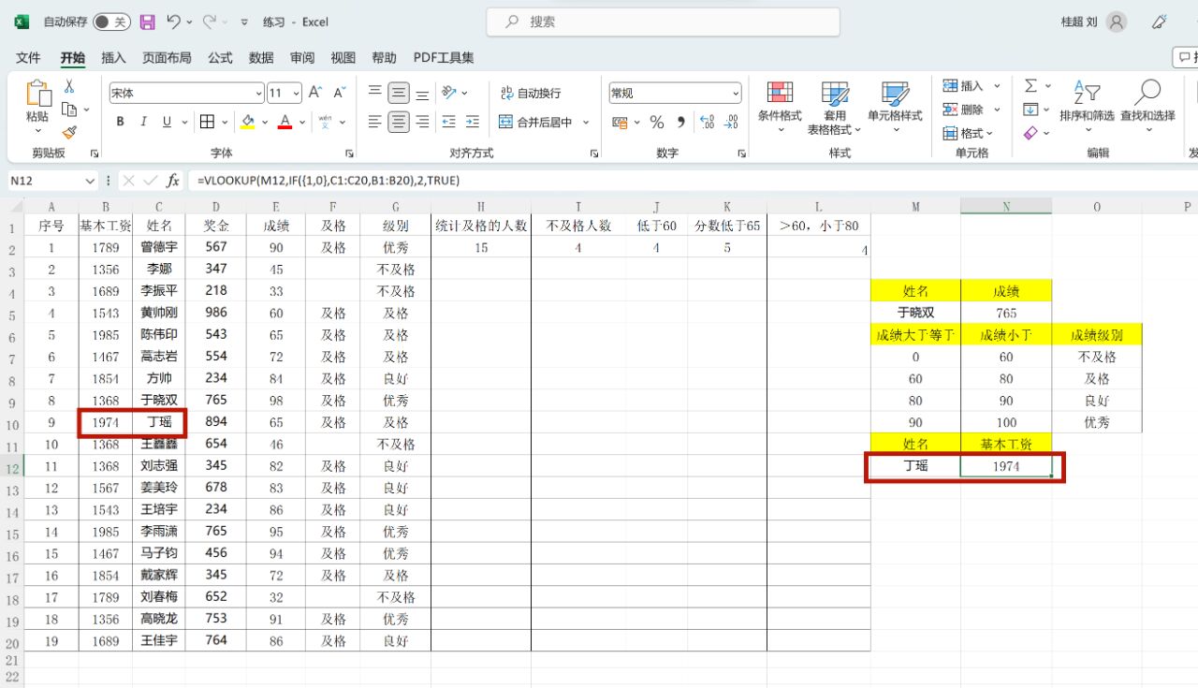
Task: Apply percent style with the % icon
Action: (657, 122)
